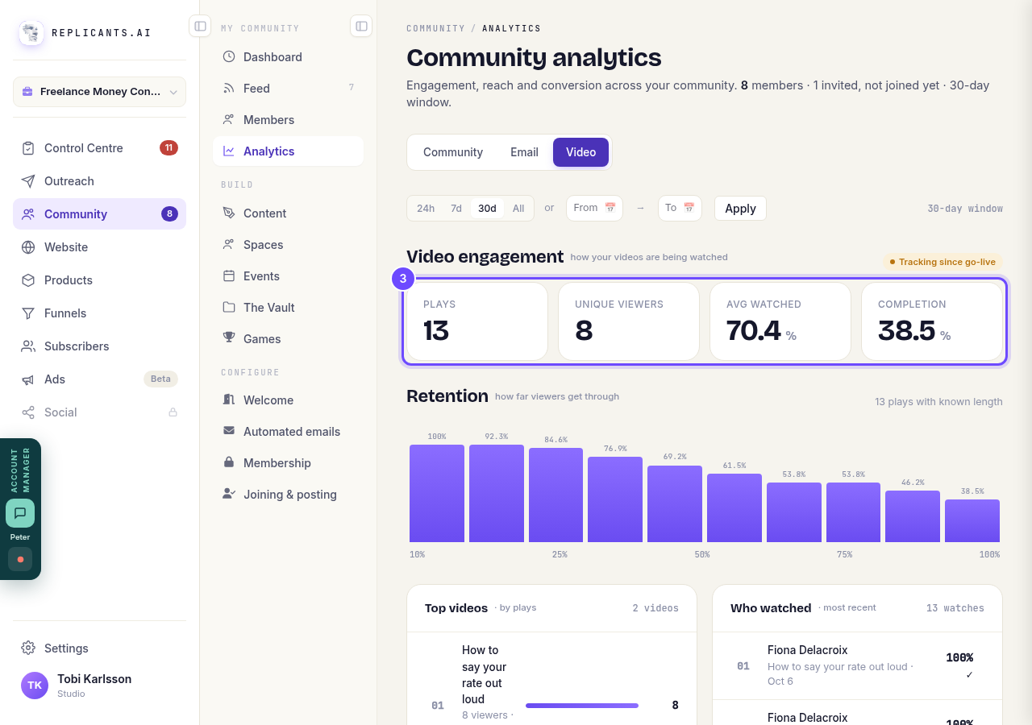
Task: Open Joining & posting settings
Action: pyautogui.click(x=288, y=495)
